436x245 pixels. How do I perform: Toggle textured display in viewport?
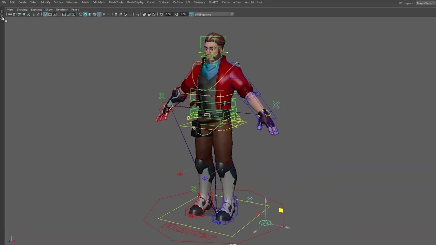99,14
